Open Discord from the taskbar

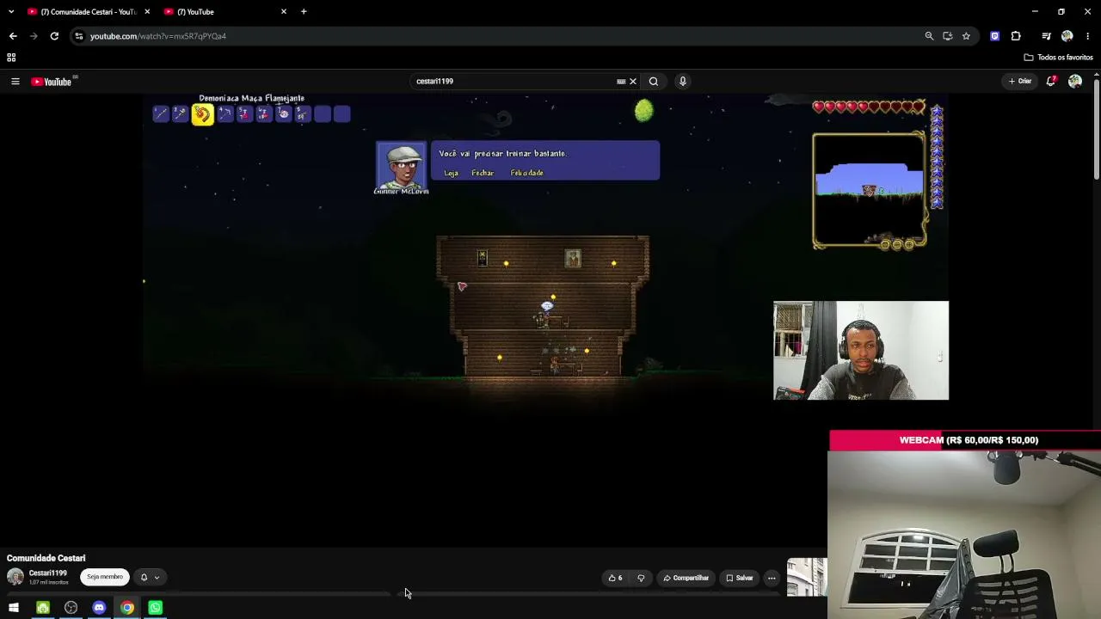[99, 608]
